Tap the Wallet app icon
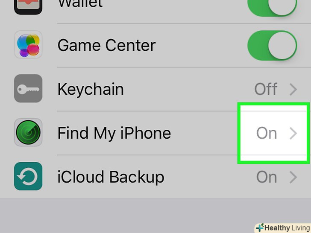Viewport: 311px width, 233px height. (x=28, y=6)
